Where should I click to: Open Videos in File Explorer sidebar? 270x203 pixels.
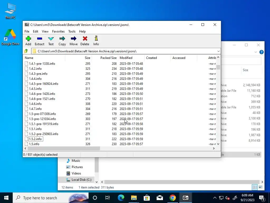click(76, 173)
